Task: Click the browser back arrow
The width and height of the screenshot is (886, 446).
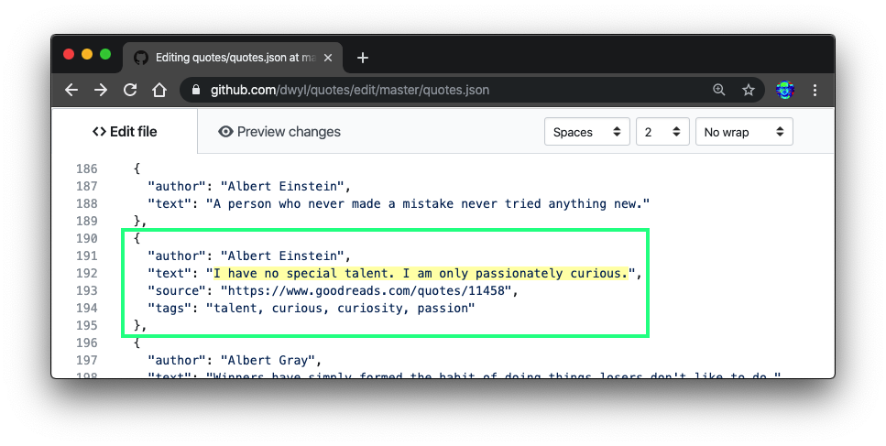Action: 71,90
